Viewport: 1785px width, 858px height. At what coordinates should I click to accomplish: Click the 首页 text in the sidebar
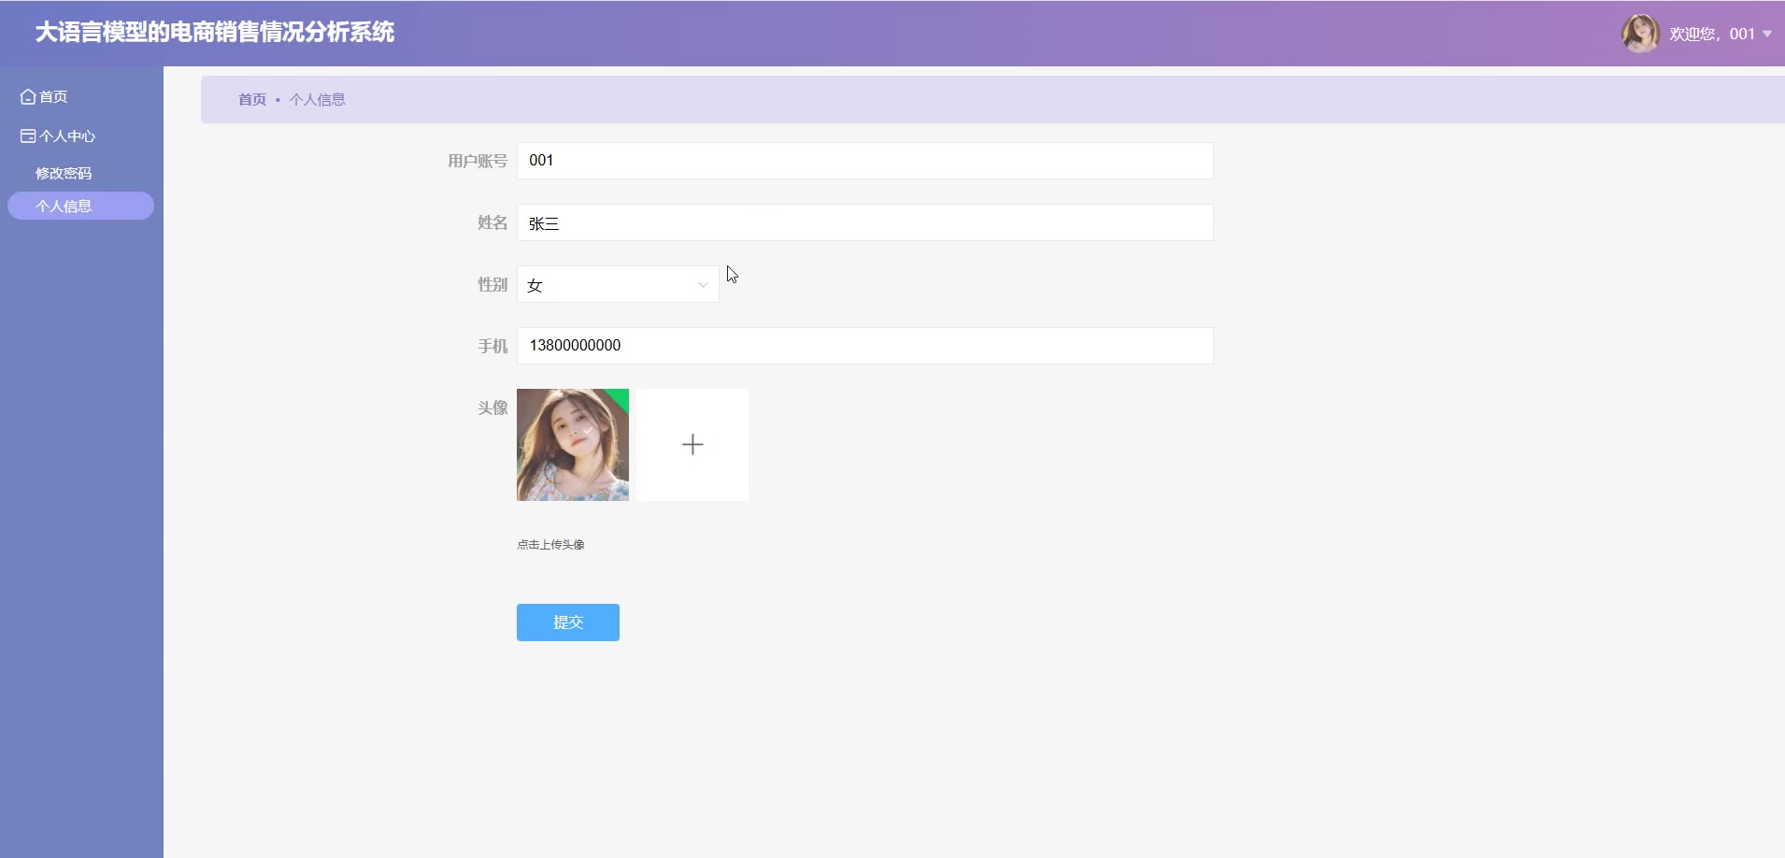tap(53, 96)
